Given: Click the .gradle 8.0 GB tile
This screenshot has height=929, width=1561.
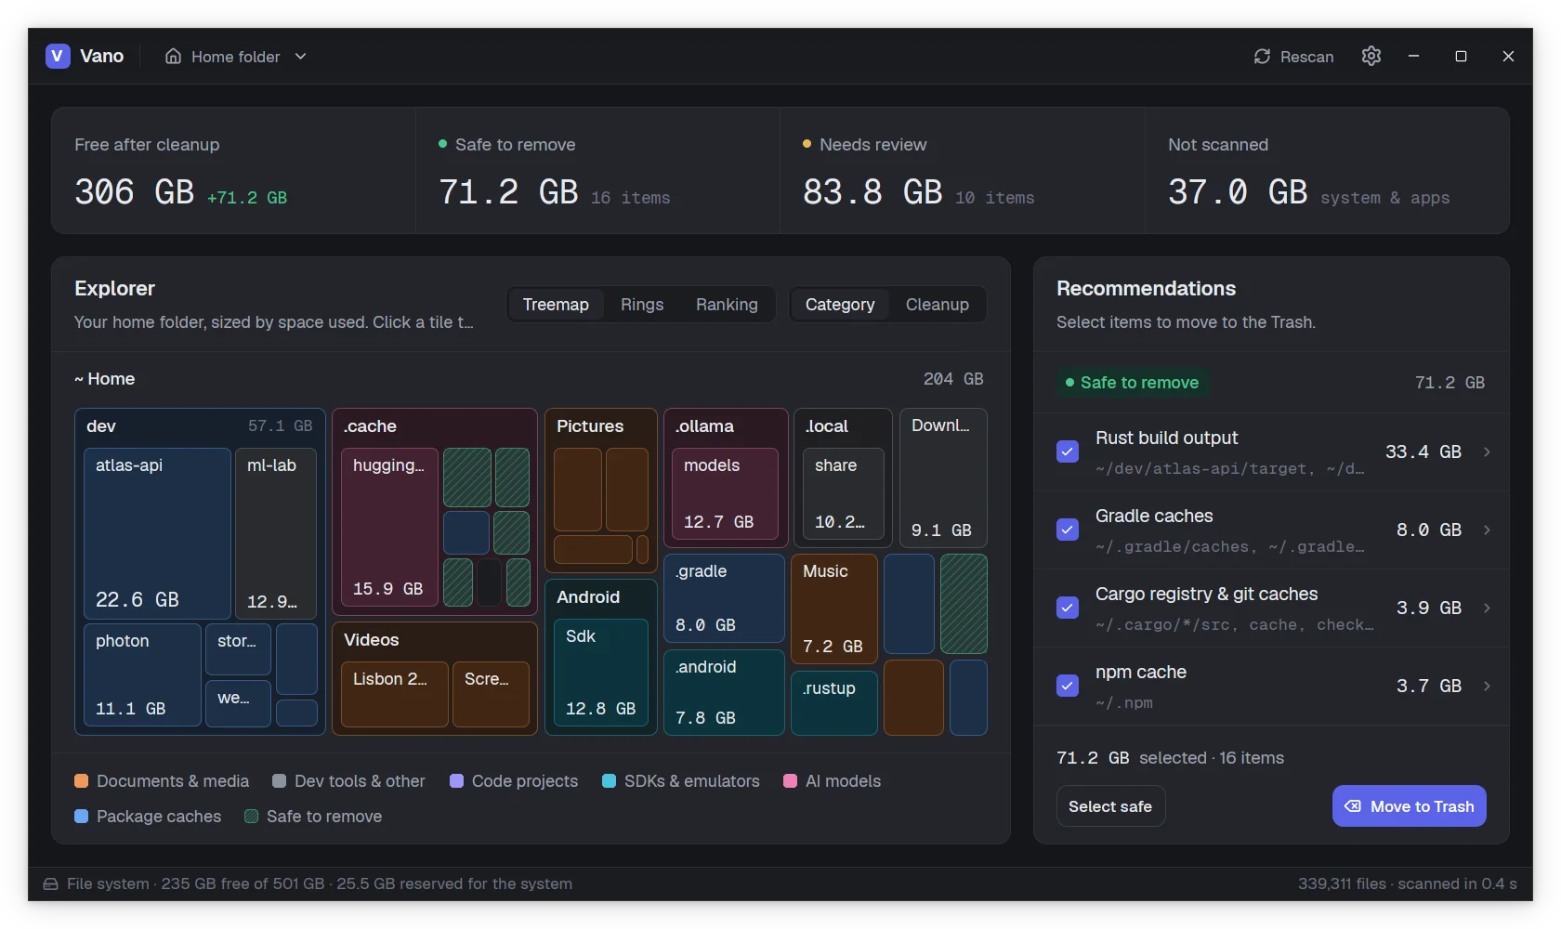Looking at the screenshot, I should [724, 598].
